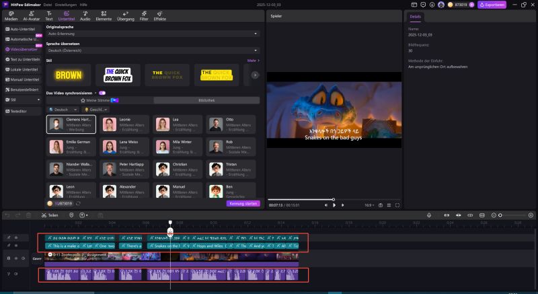Select the AI-Avatar tool
Viewport: 538px width, 294px height.
click(31, 16)
